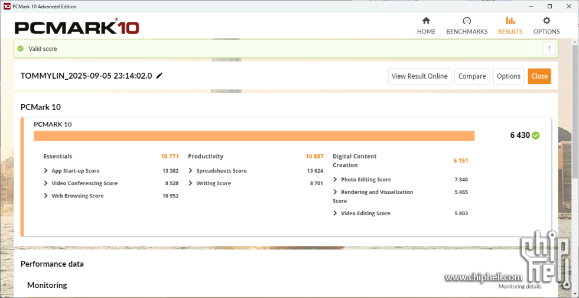Click the result name TOMMYLIN_2025-09-05 23:14:02.0
Viewport: 579px width, 298px height.
tap(86, 76)
